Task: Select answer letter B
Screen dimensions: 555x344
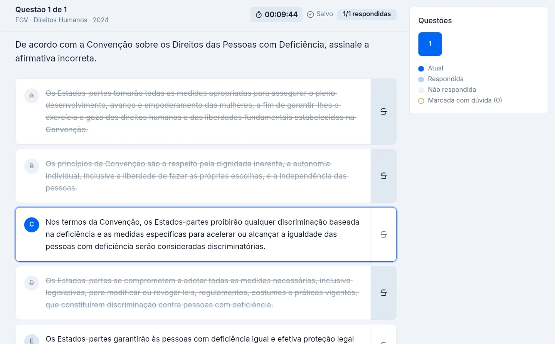Action: (32, 166)
